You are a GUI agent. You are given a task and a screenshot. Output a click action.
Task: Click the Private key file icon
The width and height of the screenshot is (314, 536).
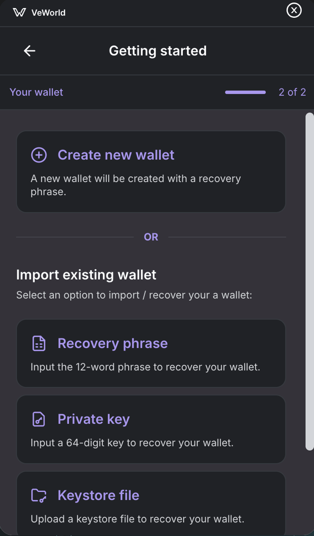(x=39, y=419)
